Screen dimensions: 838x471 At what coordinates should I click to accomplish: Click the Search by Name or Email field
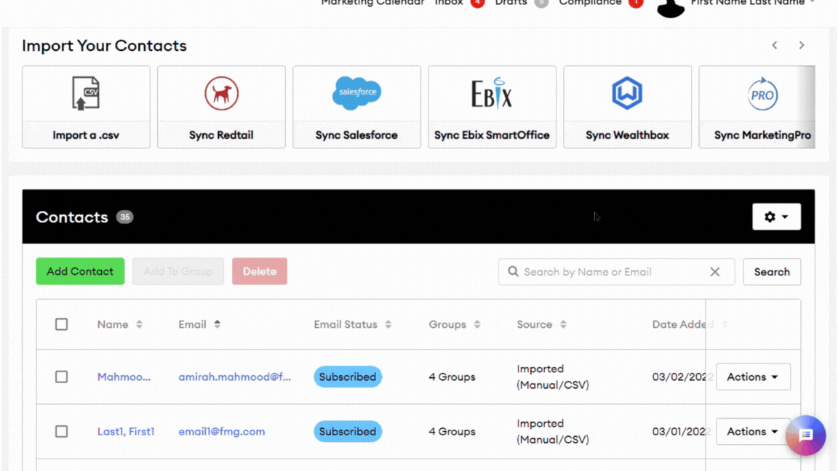(611, 272)
